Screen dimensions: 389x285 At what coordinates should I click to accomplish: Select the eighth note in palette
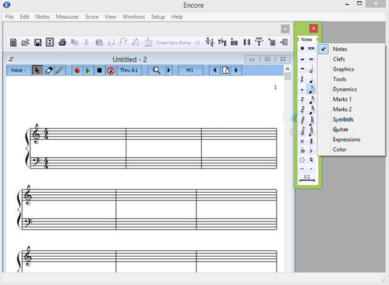(x=311, y=89)
